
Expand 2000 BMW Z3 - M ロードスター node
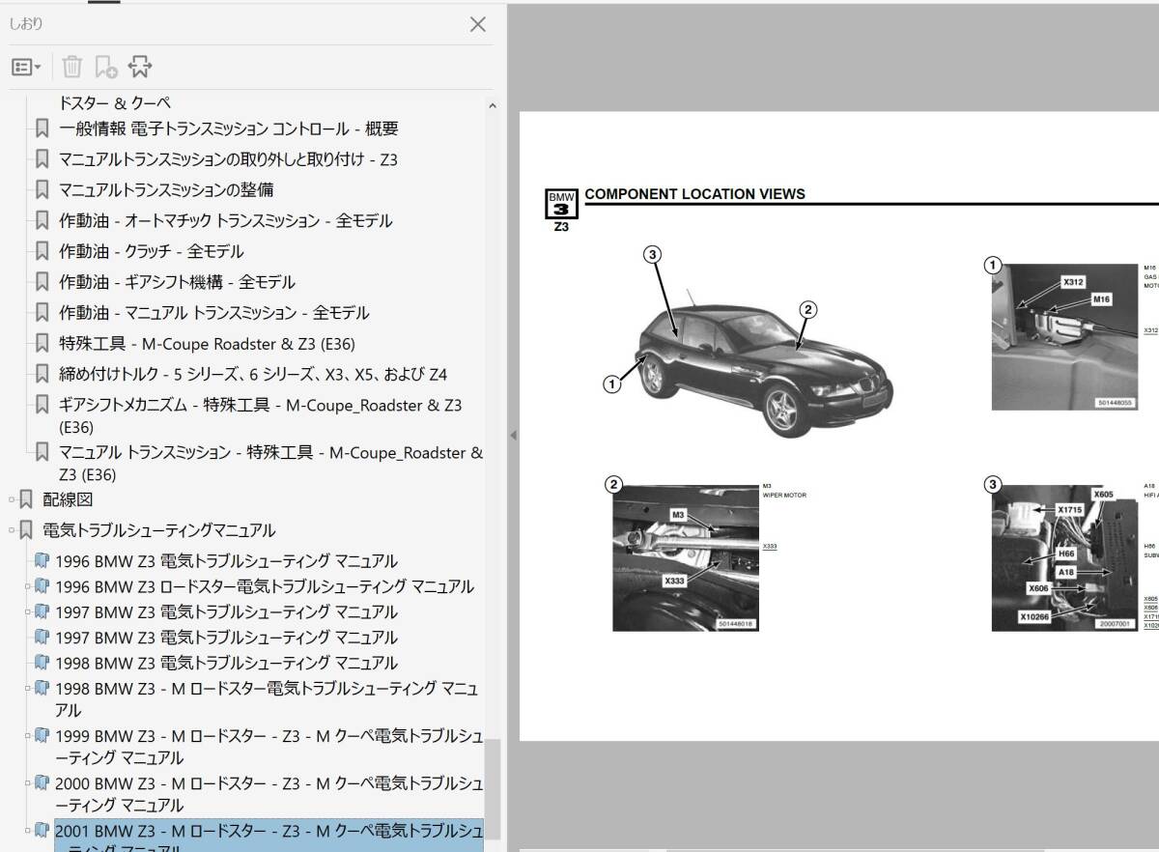27,783
